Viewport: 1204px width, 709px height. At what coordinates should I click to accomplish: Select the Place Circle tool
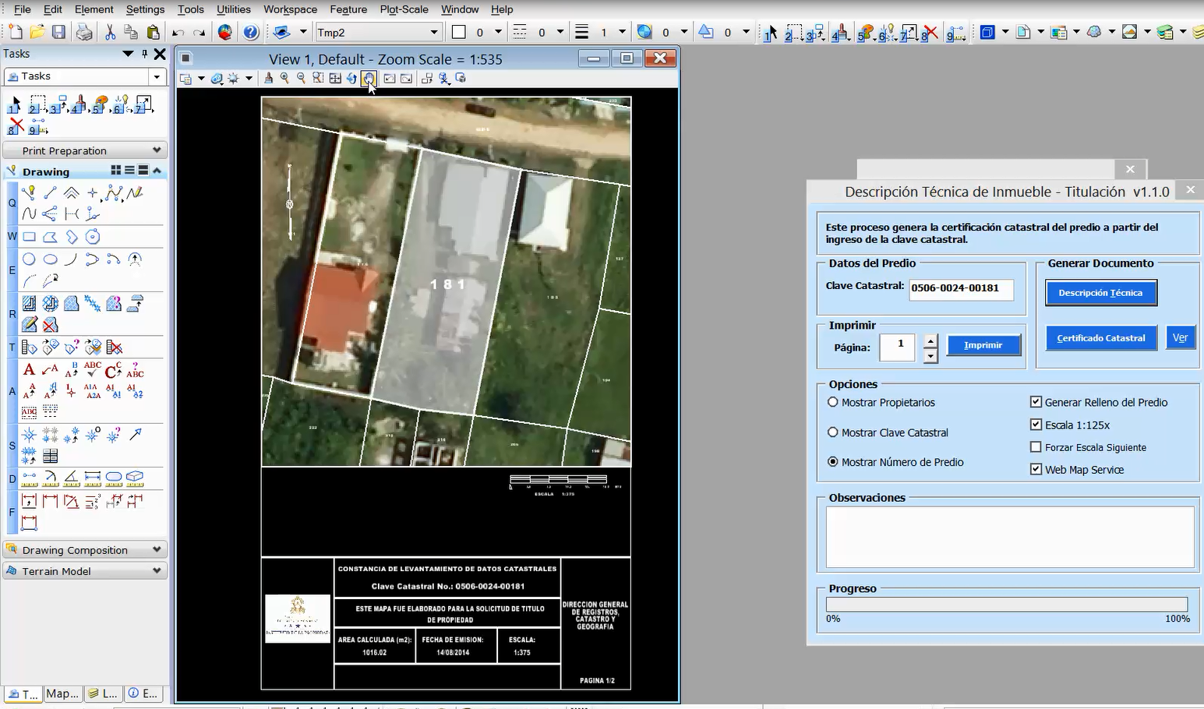(x=29, y=259)
